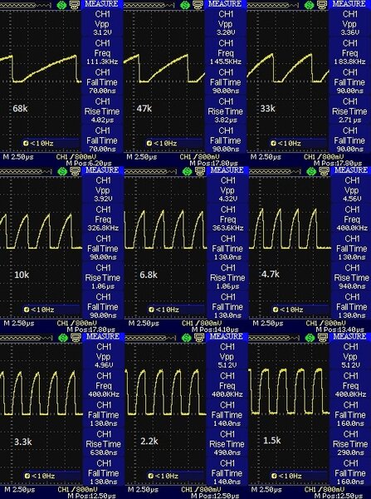Click the print/save icon in 47k panel
Screen dimensions: 371x499
click(x=198, y=5)
